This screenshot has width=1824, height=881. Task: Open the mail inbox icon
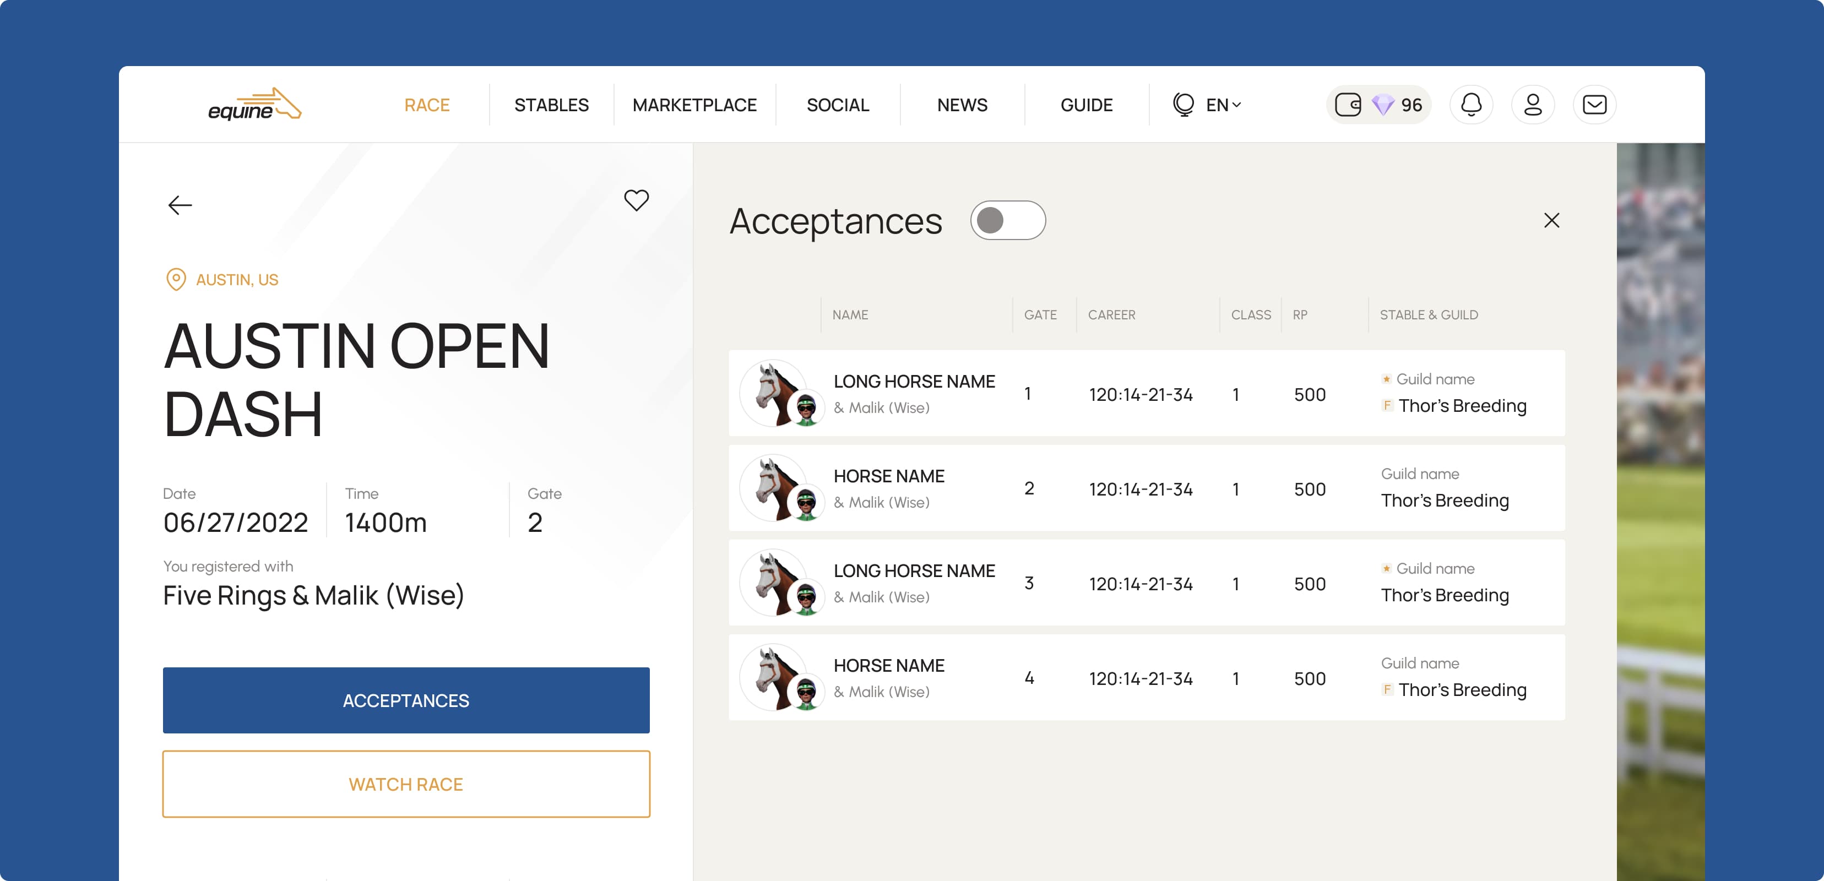tap(1594, 105)
